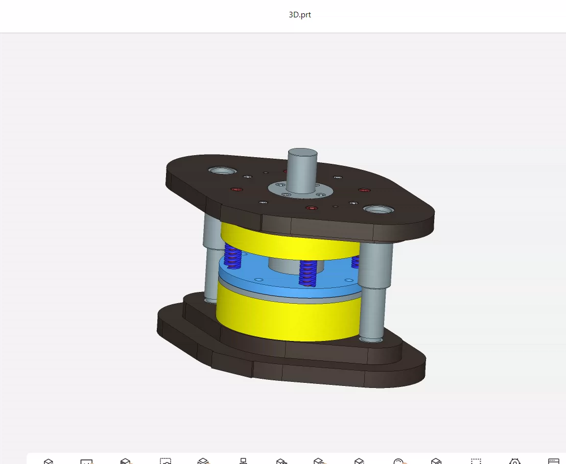Open the model structure tree hierarchy icon

[x=243, y=461]
